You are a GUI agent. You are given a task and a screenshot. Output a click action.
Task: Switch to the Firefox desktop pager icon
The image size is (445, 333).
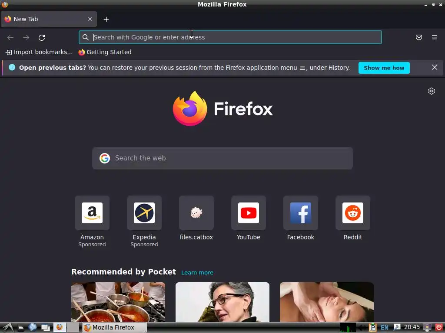point(60,327)
